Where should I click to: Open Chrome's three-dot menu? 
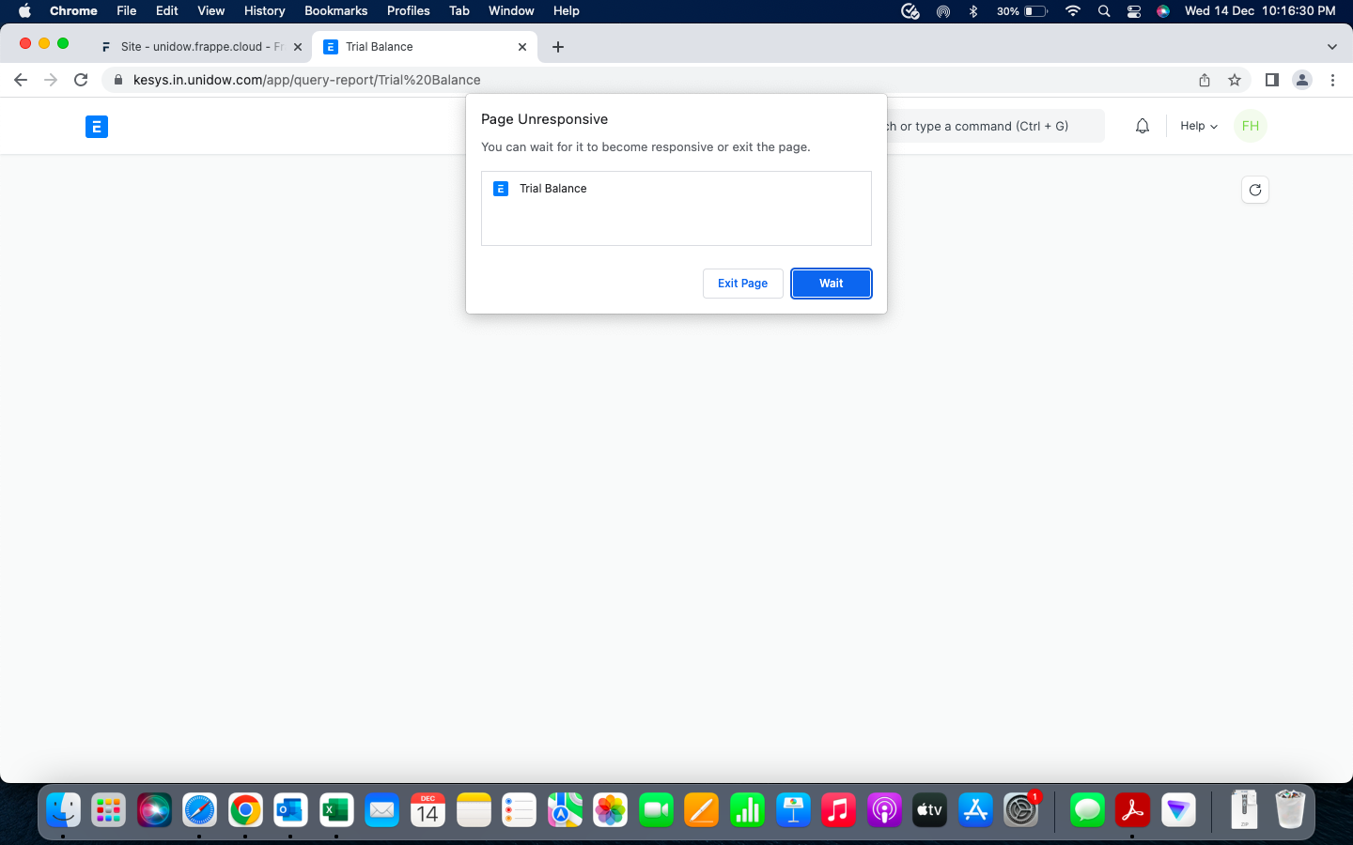(x=1333, y=80)
